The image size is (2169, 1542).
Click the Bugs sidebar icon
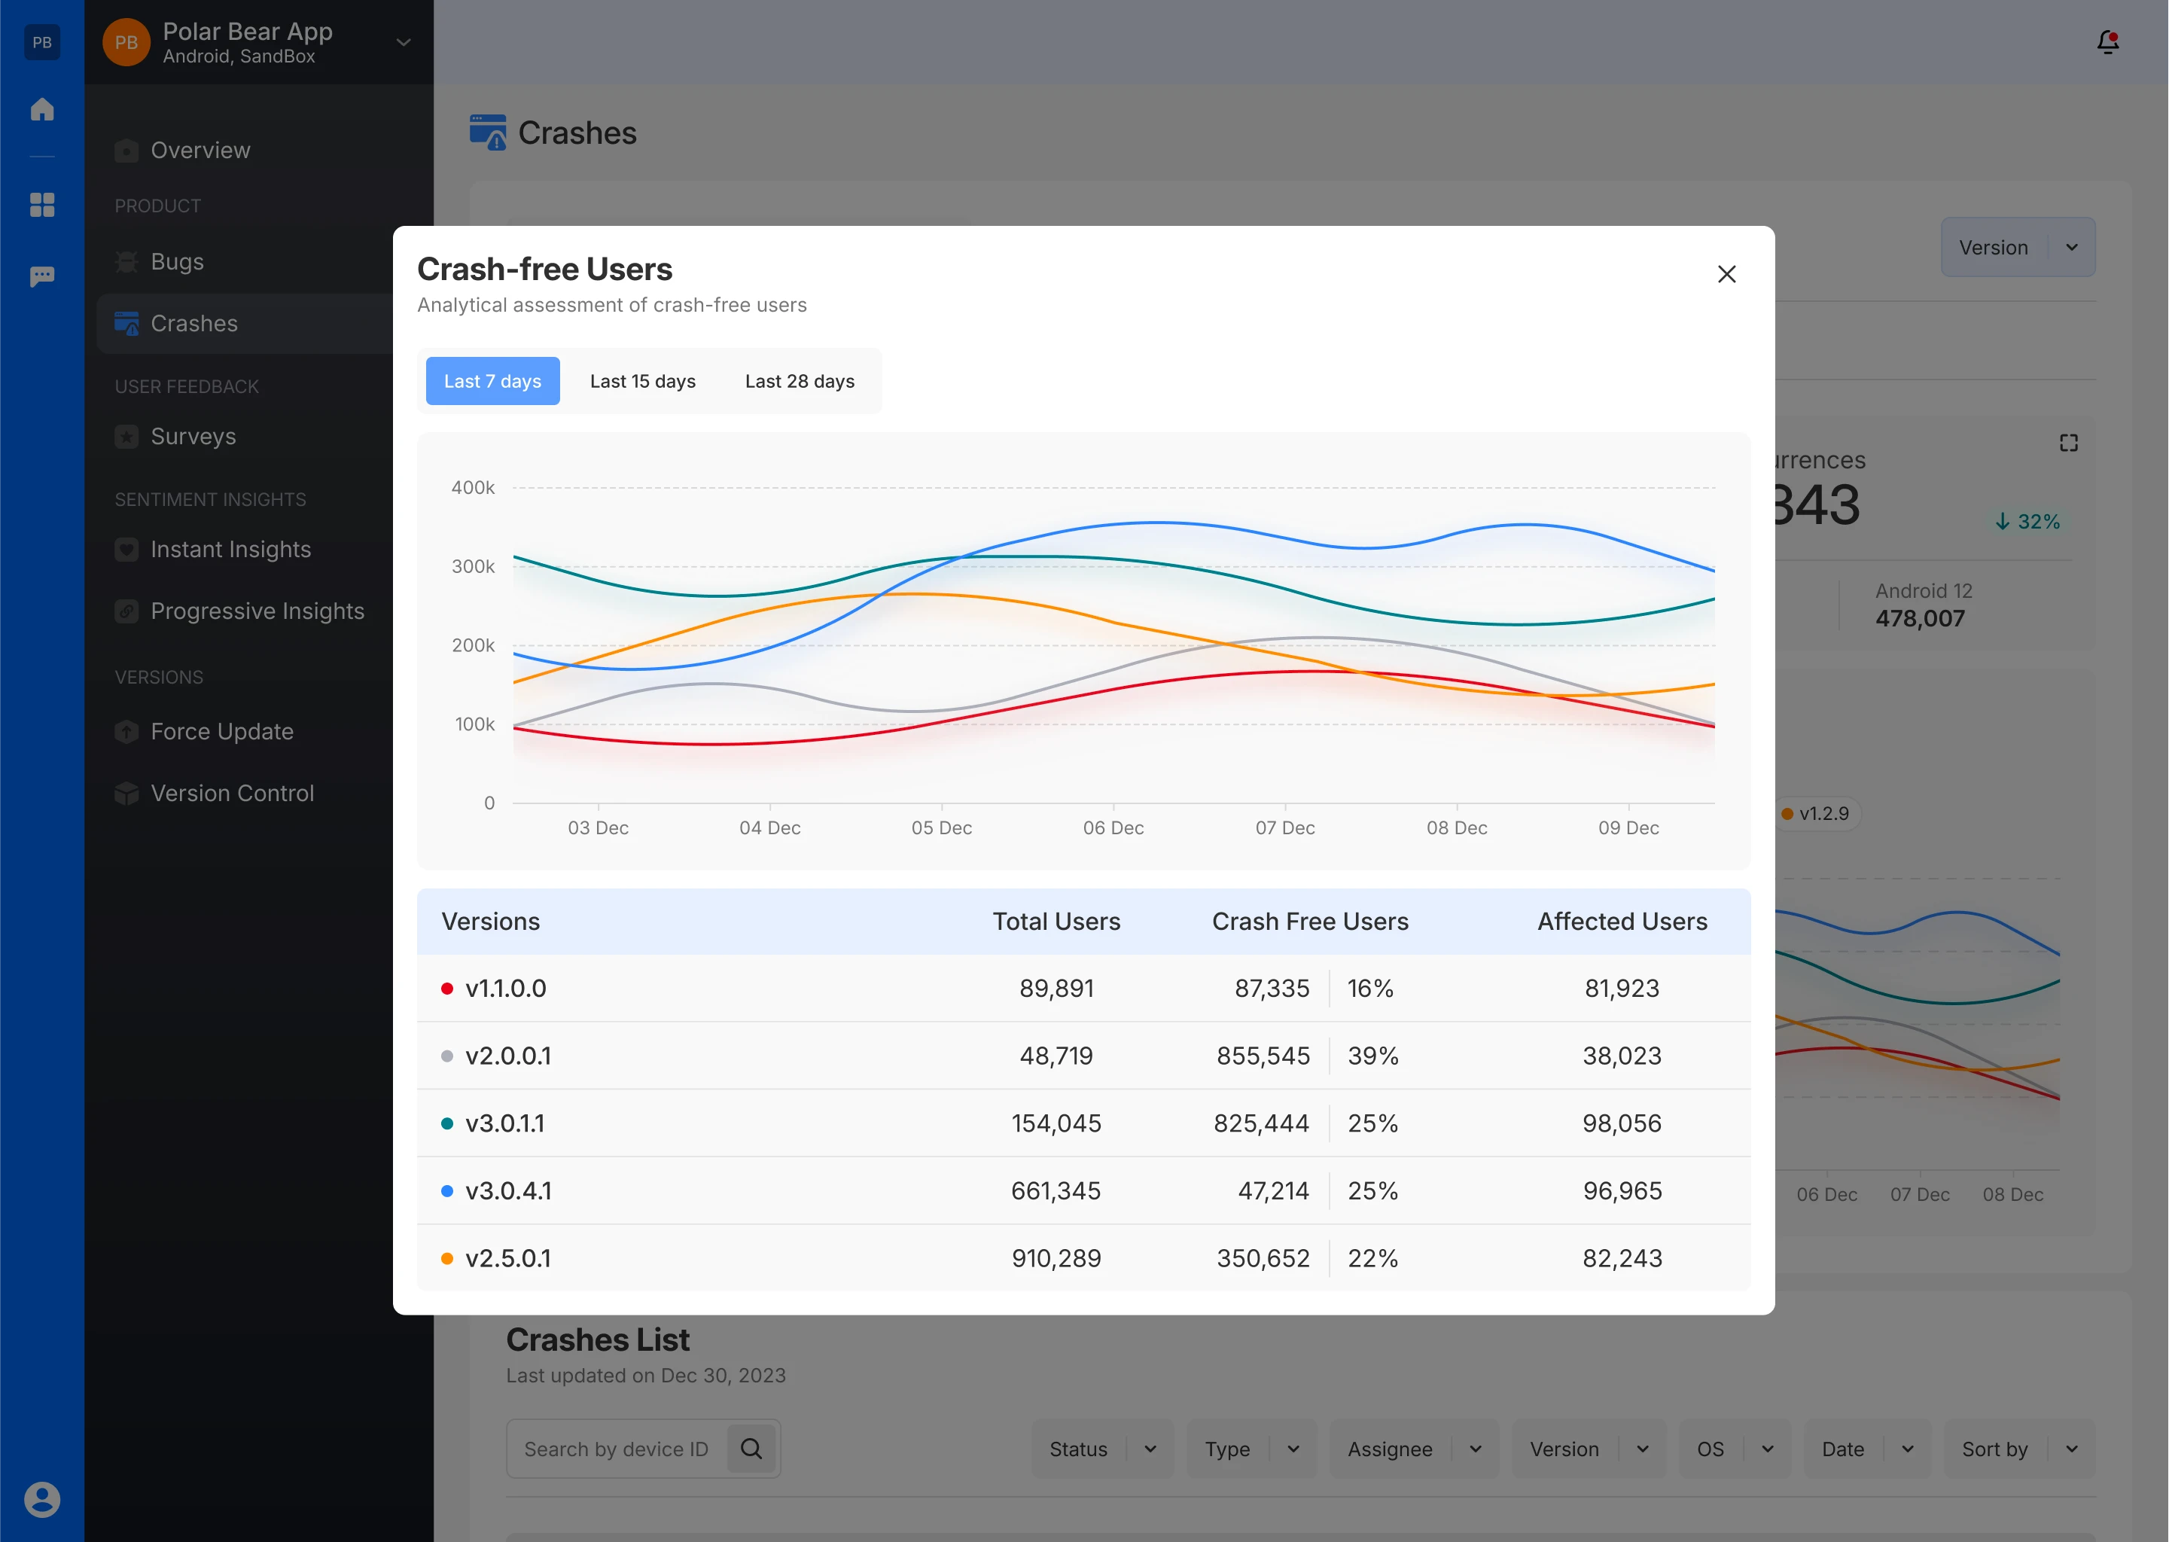(x=126, y=262)
